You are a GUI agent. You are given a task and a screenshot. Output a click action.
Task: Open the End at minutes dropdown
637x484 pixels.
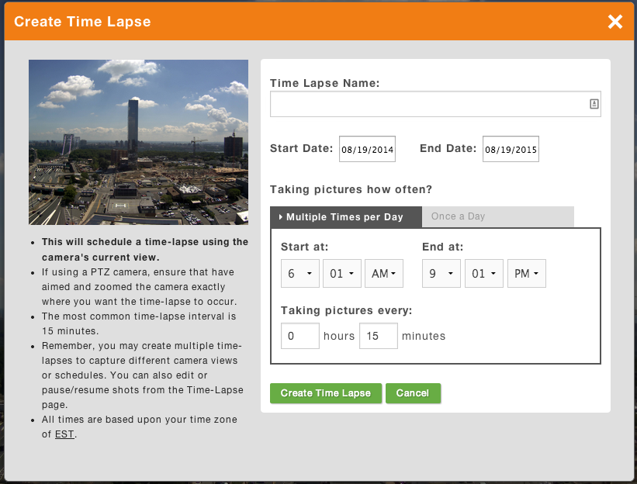[484, 274]
